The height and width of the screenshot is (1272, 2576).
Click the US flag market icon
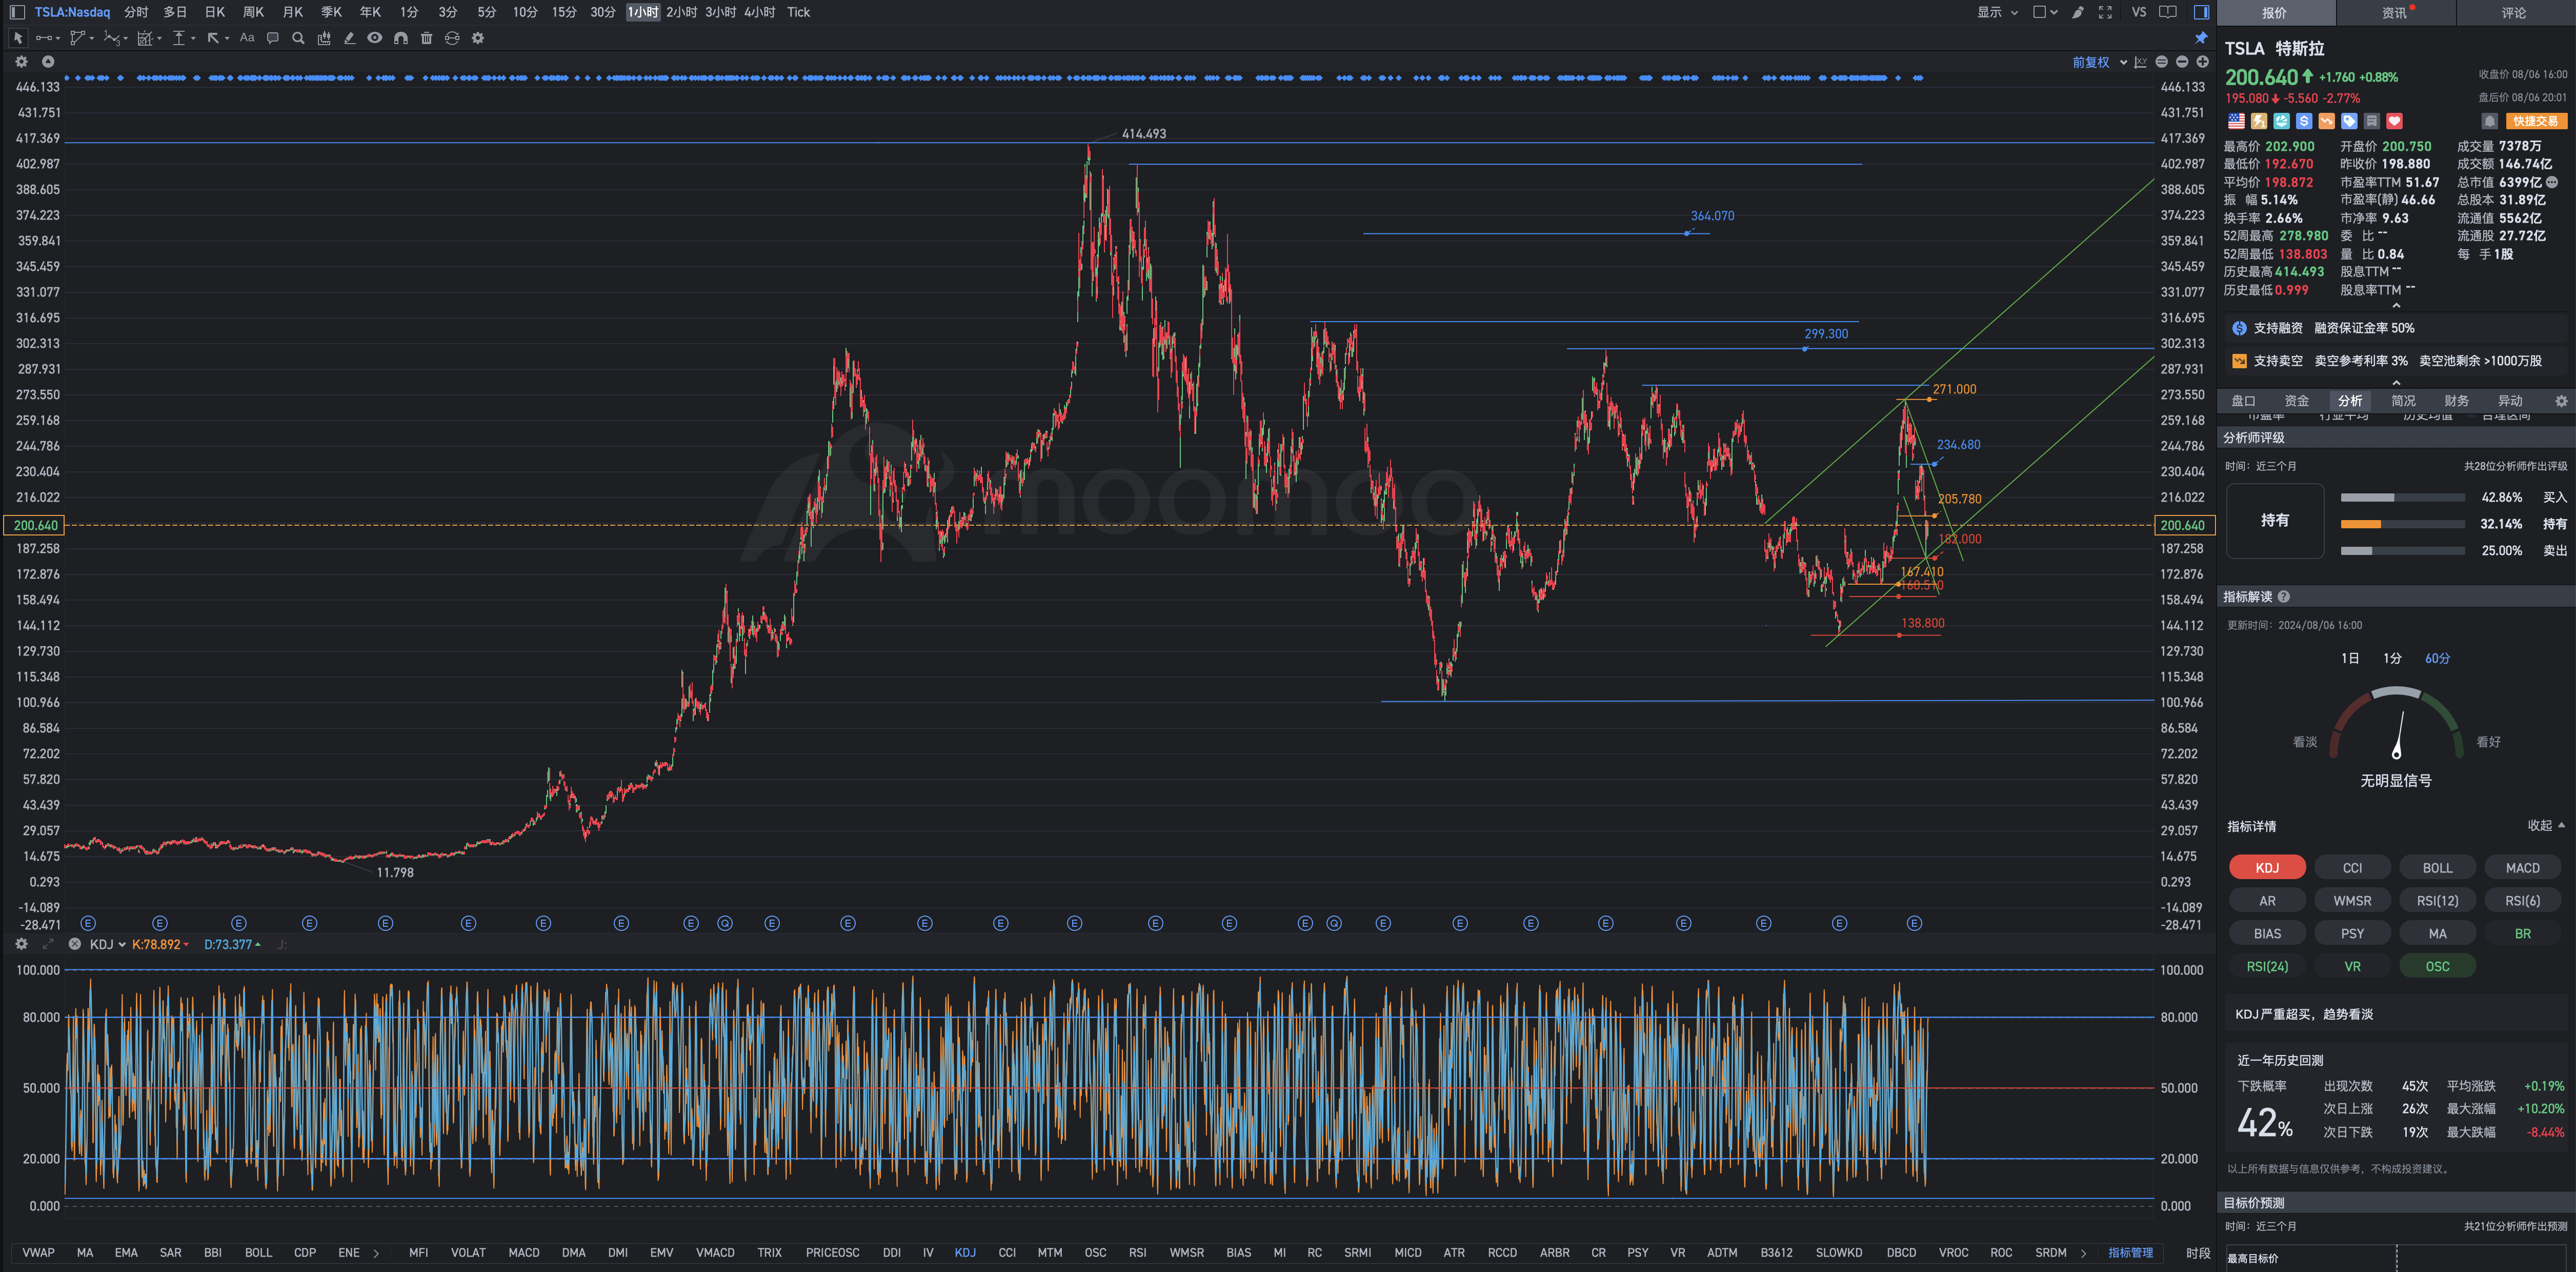[2236, 121]
